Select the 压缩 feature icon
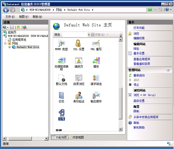Image resolution: width=174 pixels, height=149 pixels. [61, 115]
